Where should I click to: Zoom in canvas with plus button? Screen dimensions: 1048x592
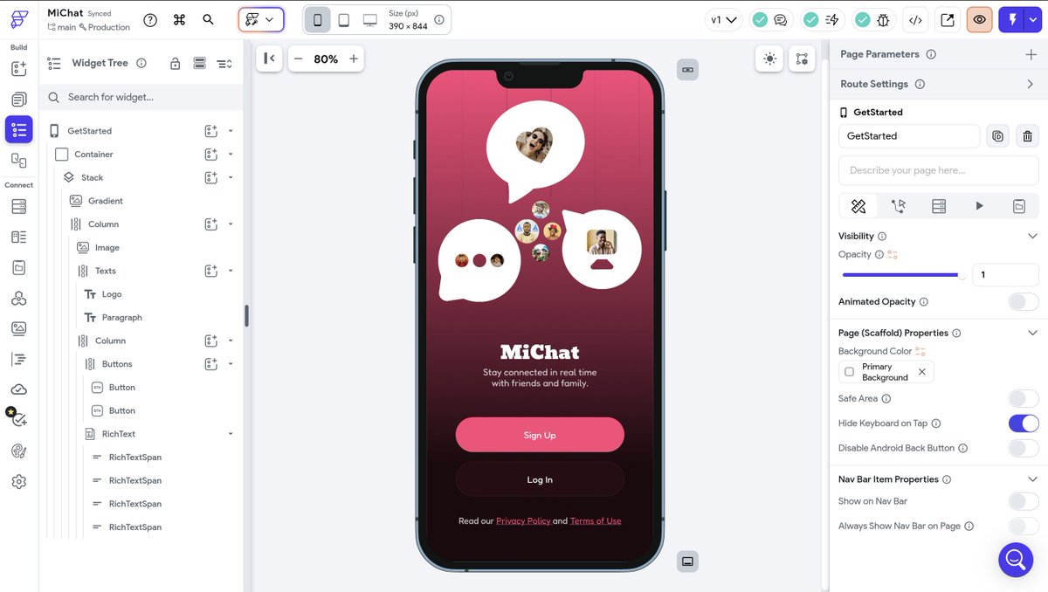point(354,59)
